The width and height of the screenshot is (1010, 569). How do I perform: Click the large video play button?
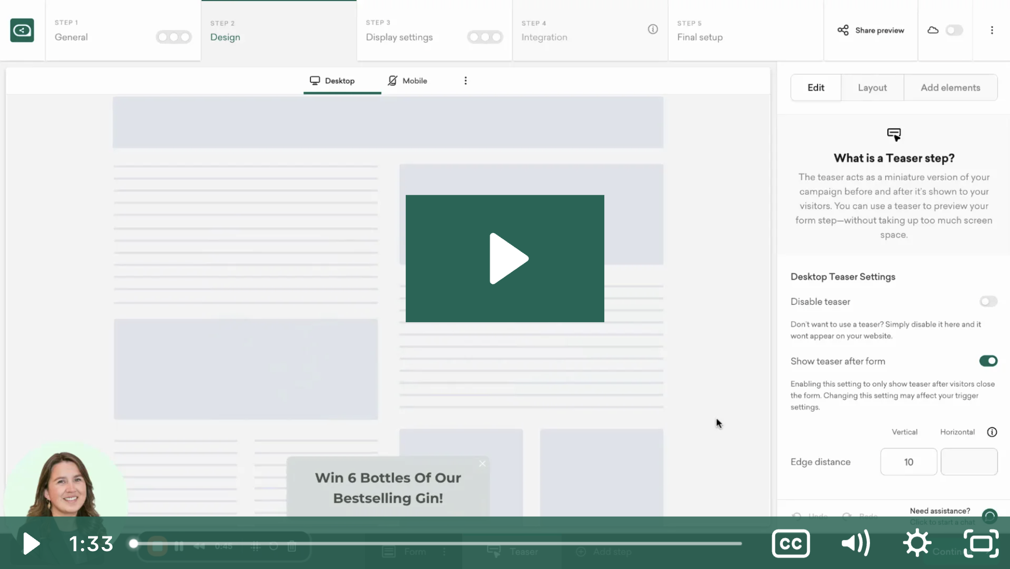click(x=505, y=259)
